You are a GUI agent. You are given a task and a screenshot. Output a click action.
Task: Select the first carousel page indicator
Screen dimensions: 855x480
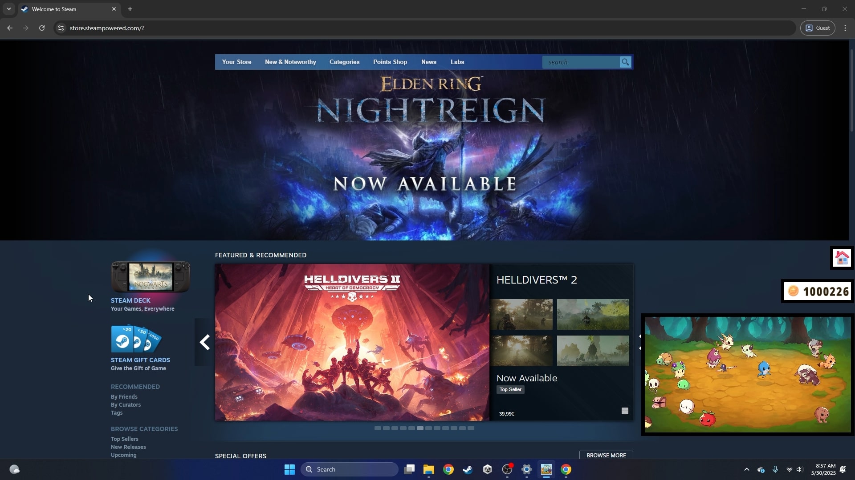(378, 428)
